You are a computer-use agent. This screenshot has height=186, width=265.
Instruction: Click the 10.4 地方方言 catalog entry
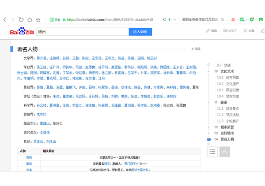[233, 95]
